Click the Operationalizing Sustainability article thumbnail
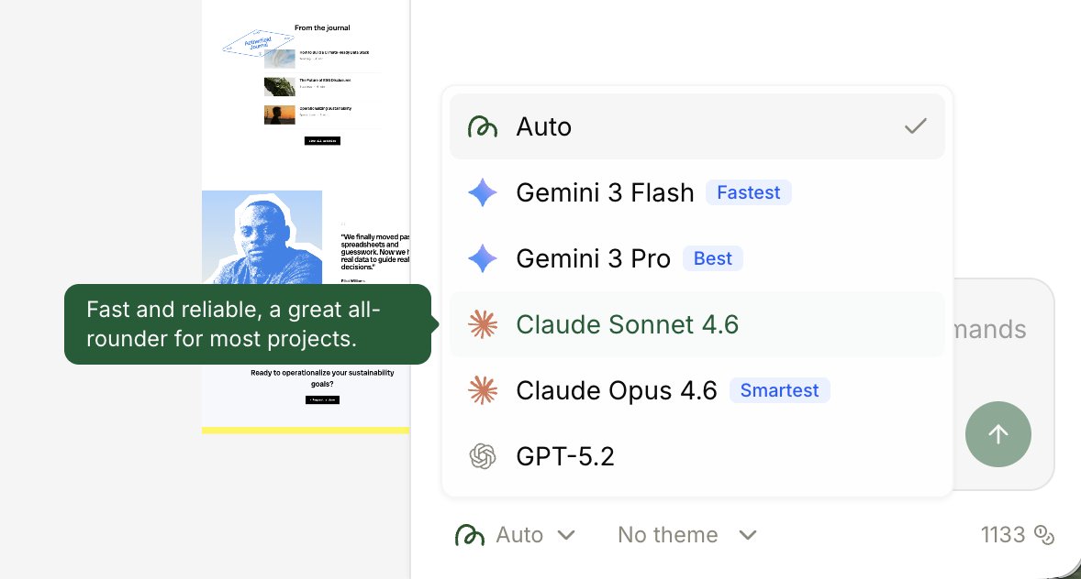1081x579 pixels. coord(280,115)
